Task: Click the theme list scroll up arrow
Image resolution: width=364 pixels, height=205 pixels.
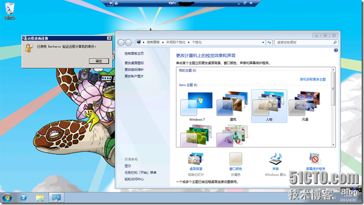Action: pos(333,69)
